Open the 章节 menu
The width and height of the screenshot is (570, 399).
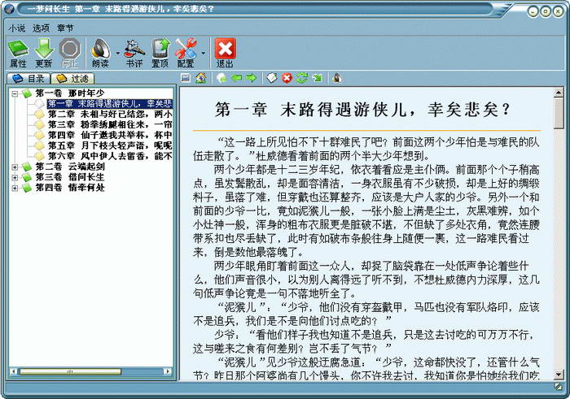pos(65,28)
